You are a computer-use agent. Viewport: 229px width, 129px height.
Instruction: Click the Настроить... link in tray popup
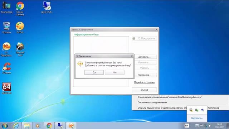point(197,118)
